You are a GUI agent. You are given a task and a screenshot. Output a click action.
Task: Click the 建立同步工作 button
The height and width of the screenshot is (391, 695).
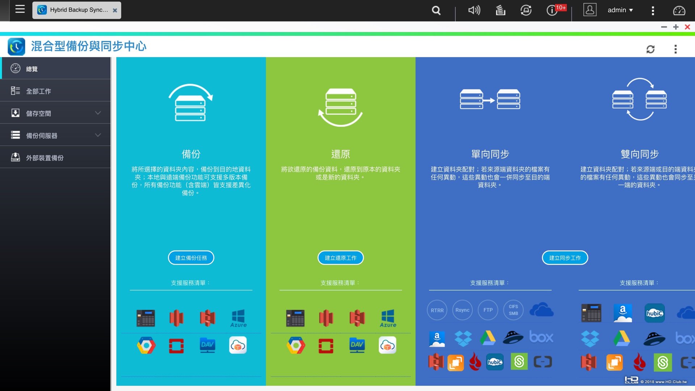point(565,258)
